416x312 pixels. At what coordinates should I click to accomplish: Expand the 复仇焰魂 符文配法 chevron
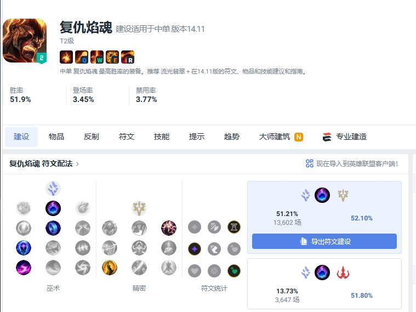(x=77, y=164)
